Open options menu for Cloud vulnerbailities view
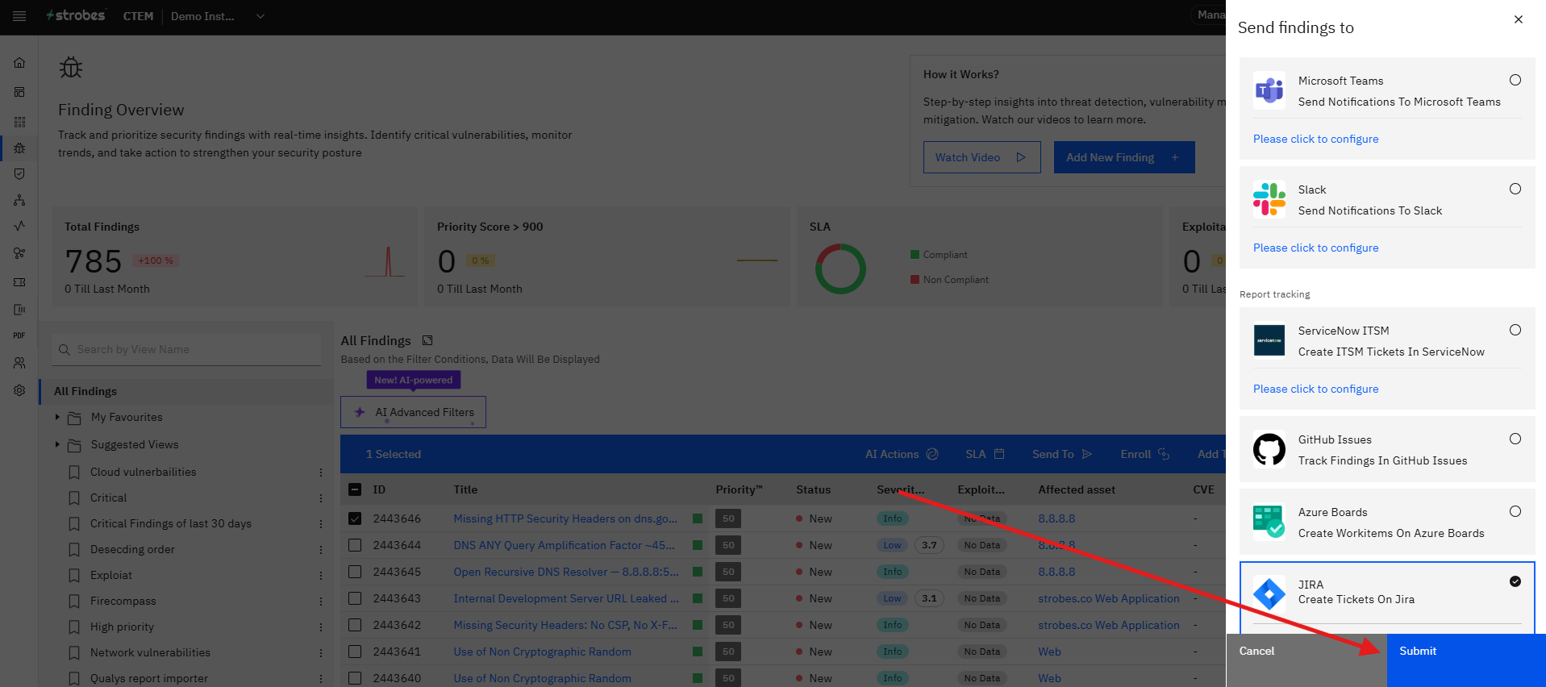This screenshot has height=687, width=1546. 321,473
